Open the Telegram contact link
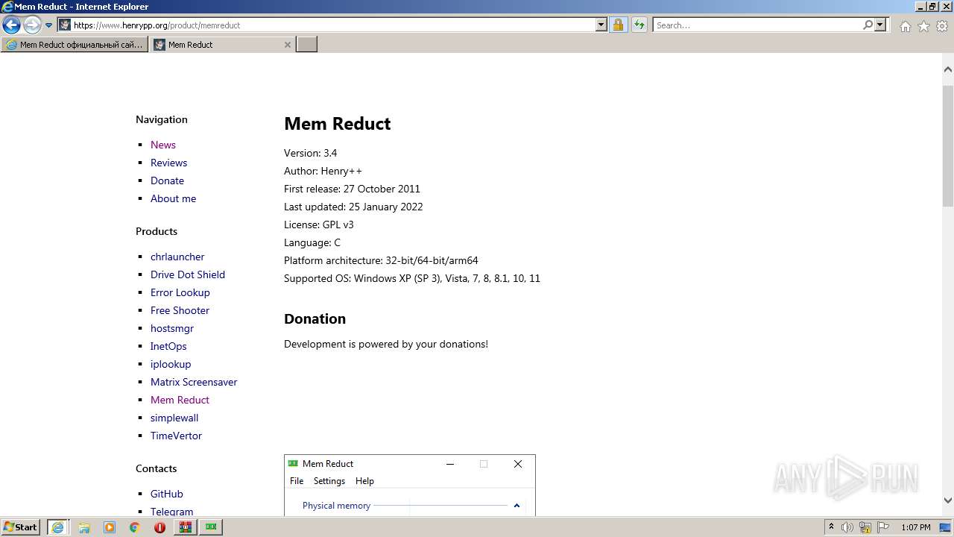Screen dimensions: 954x537 (x=171, y=512)
